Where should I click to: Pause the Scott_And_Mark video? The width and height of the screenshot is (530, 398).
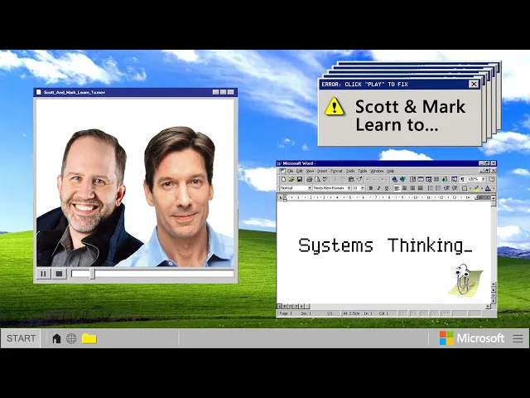(43, 274)
